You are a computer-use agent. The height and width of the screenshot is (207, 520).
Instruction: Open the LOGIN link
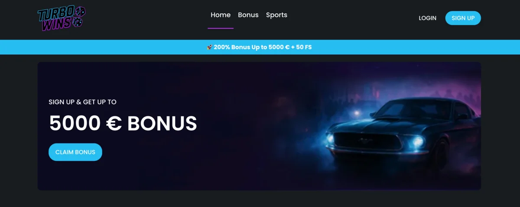427,18
